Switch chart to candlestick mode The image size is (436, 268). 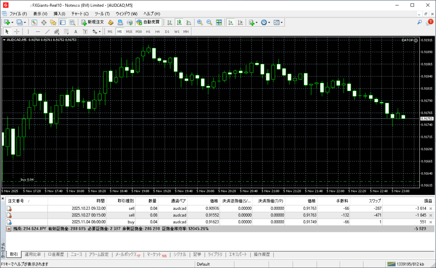[x=179, y=22]
